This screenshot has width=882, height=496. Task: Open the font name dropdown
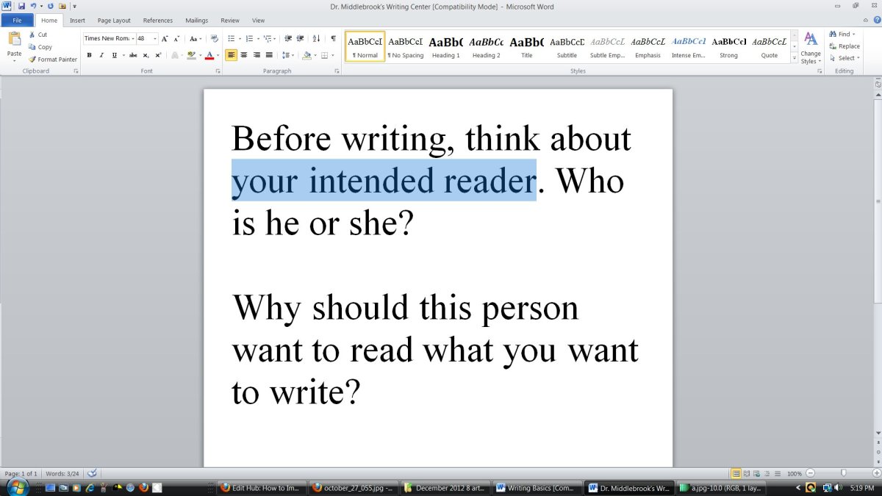[132, 38]
